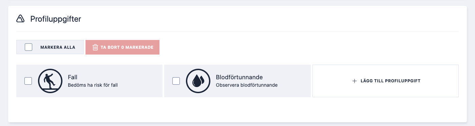Open the Blodförtunnande task title
Viewport: 475px width, 126px height.
239,77
